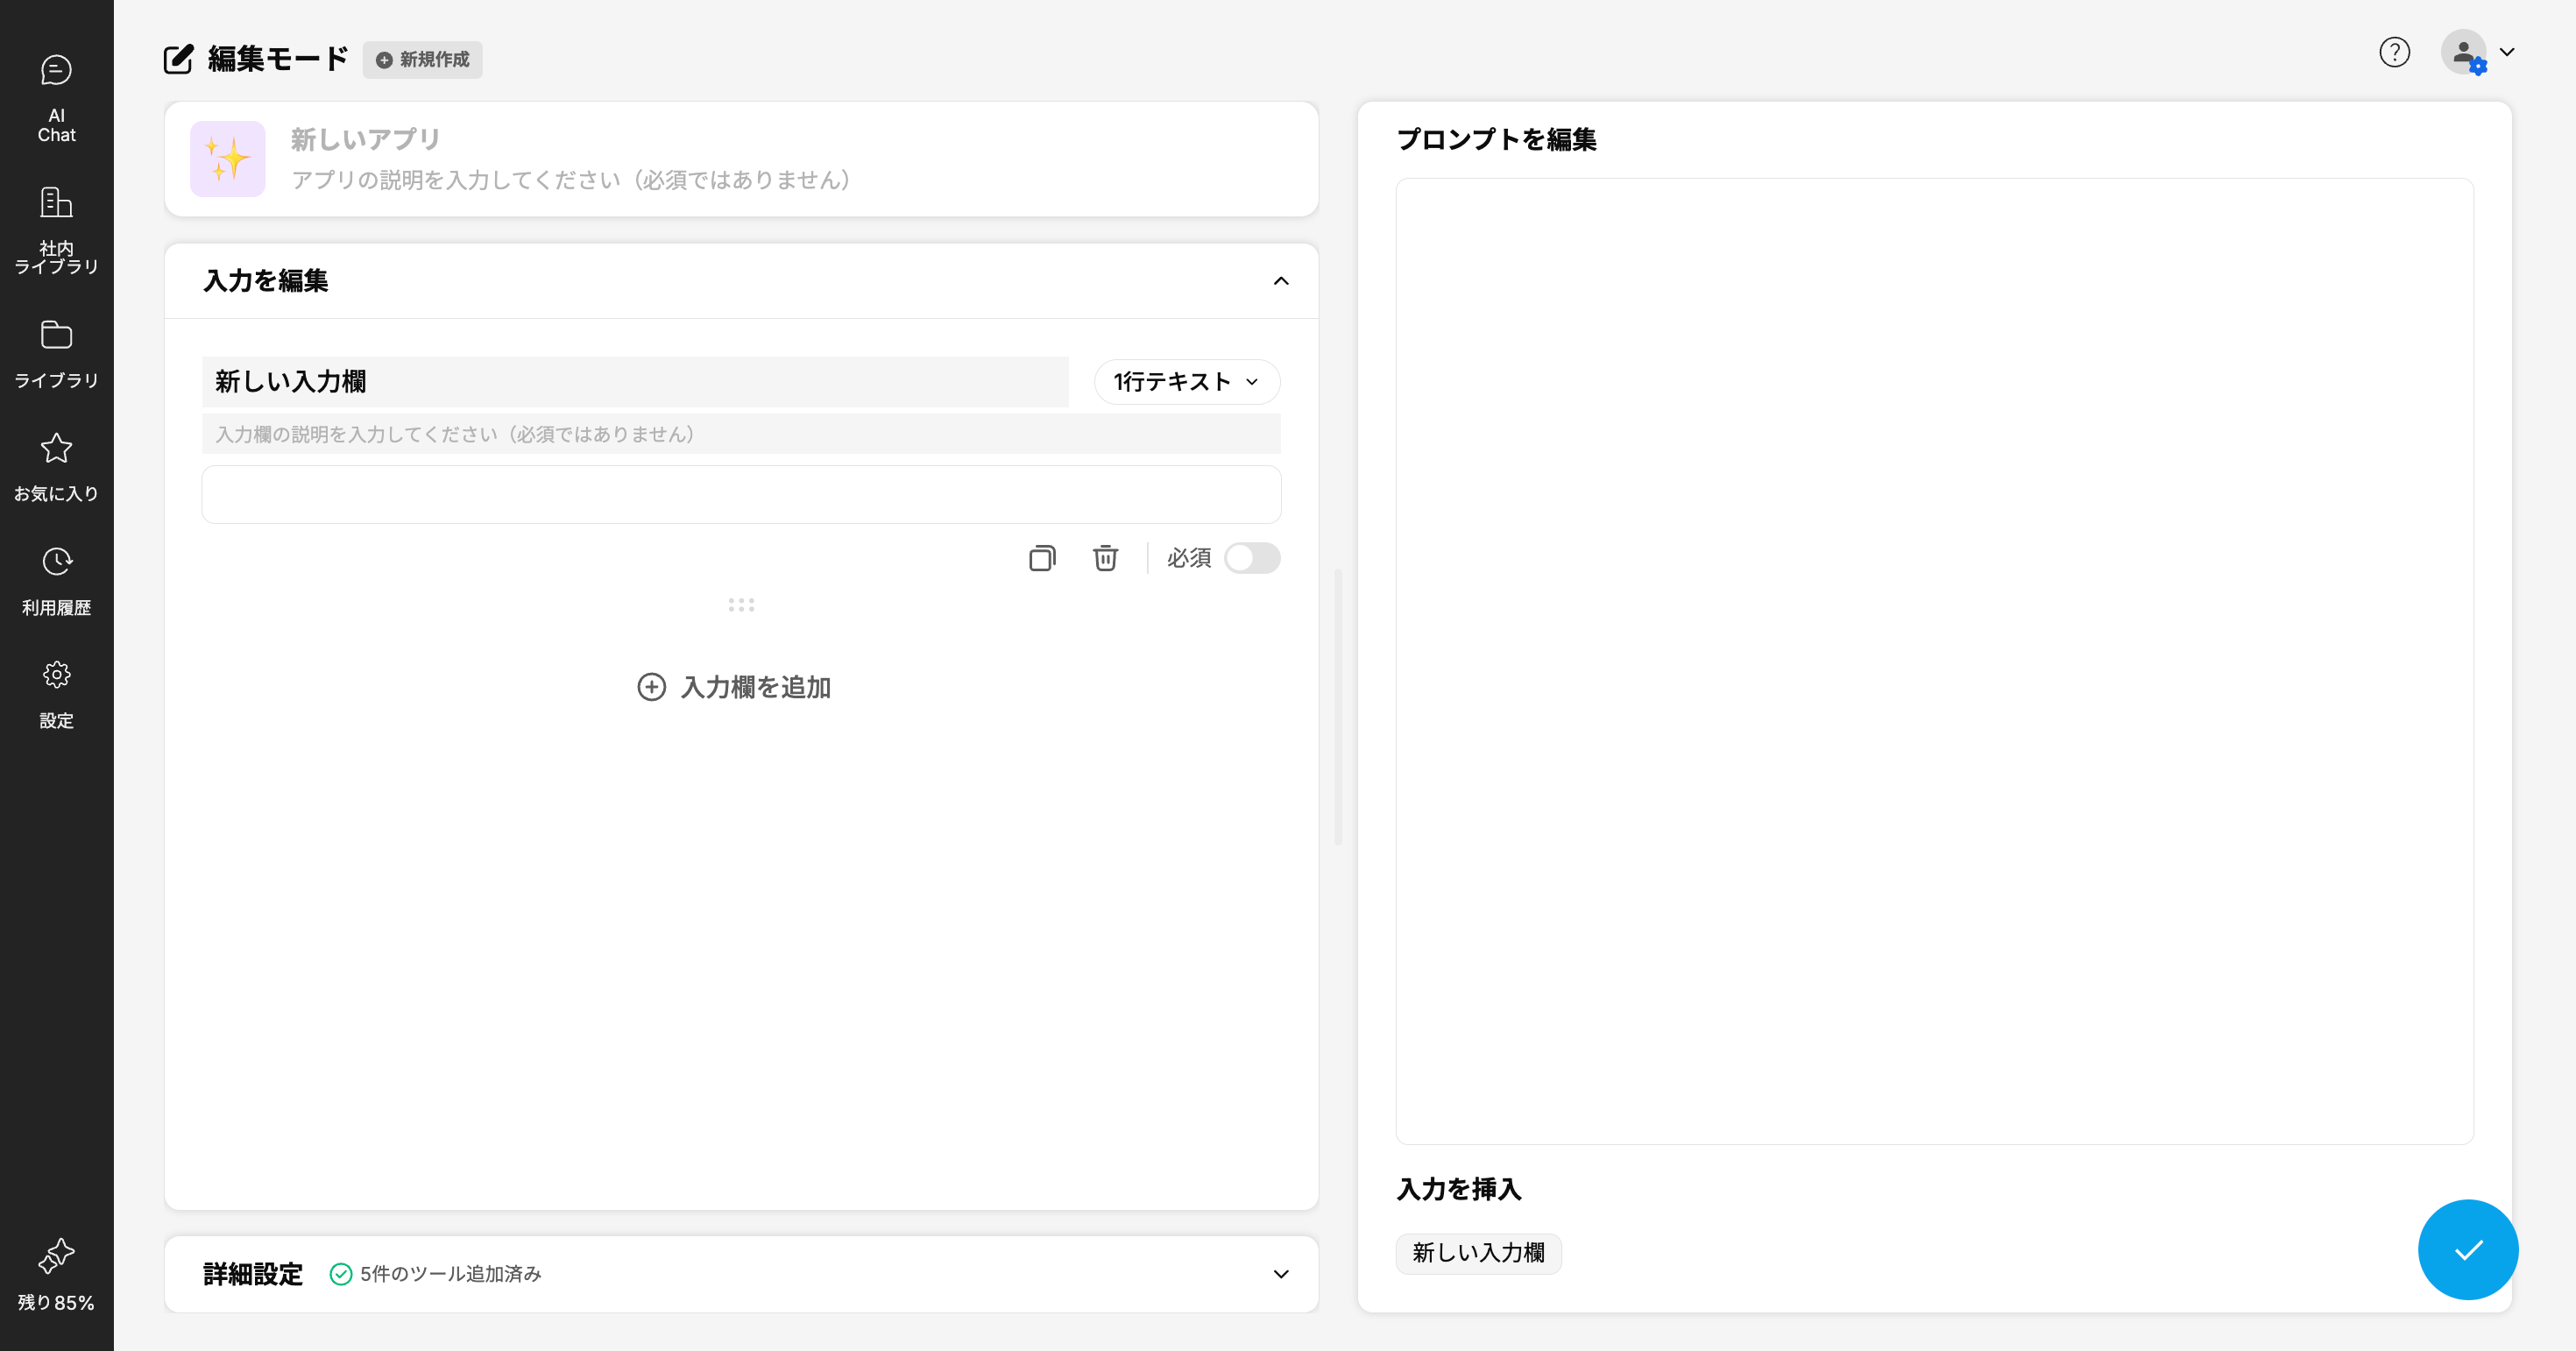The width and height of the screenshot is (2576, 1351).
Task: Toggle the 必須 required switch
Action: click(1252, 558)
